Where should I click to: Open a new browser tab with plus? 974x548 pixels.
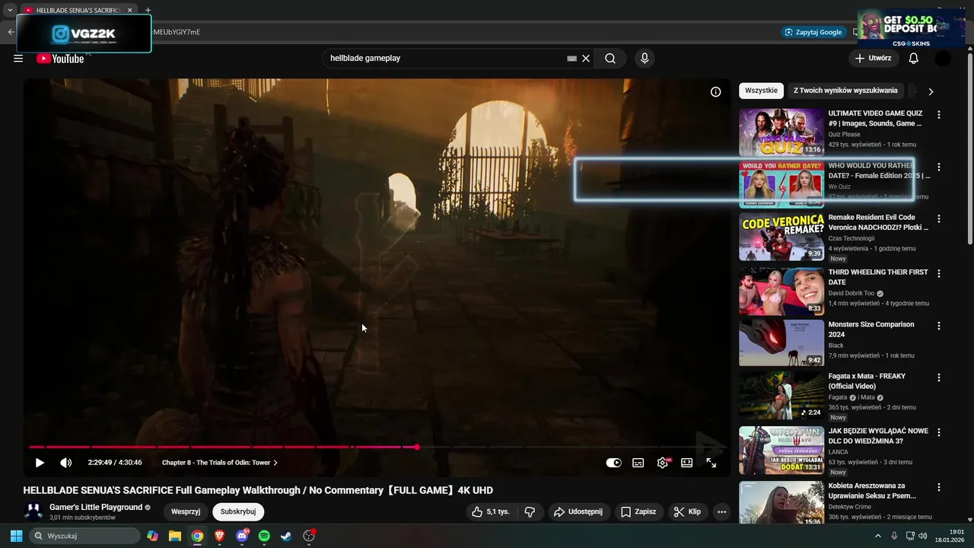tap(148, 10)
